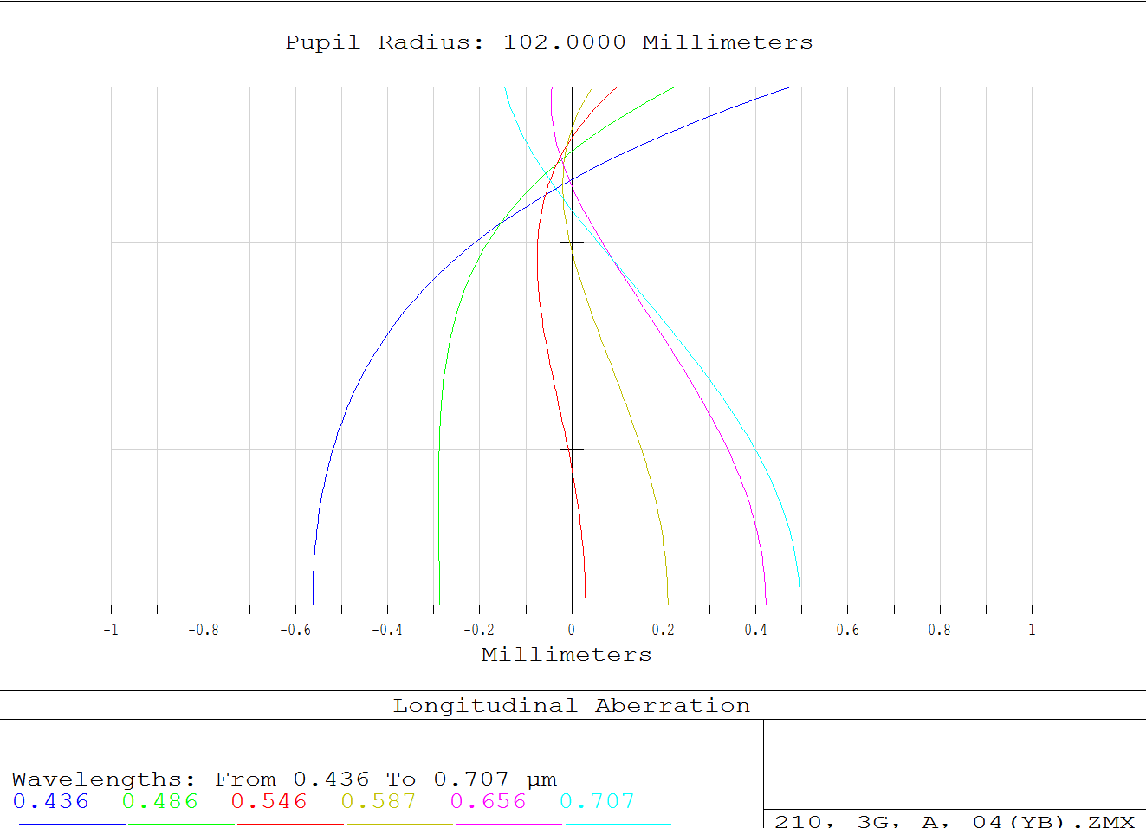This screenshot has width=1146, height=828.
Task: Click the -0.6 x-axis tick label
Action: 295,630
